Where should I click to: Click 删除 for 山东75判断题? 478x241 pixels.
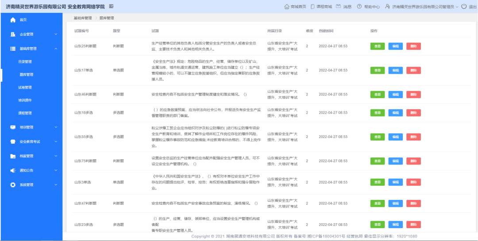click(413, 161)
